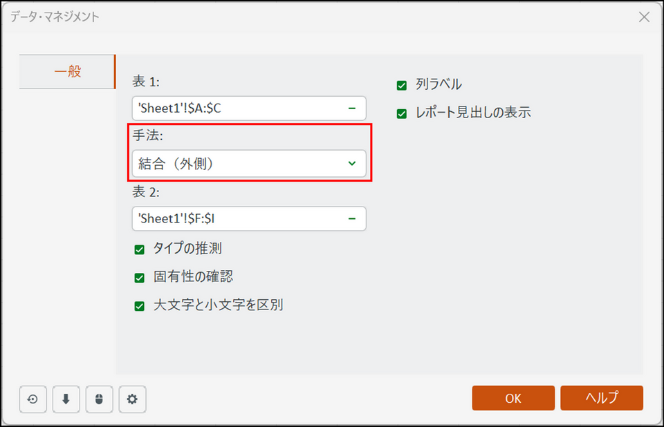Click the OK button
This screenshot has height=427, width=664.
(x=513, y=398)
